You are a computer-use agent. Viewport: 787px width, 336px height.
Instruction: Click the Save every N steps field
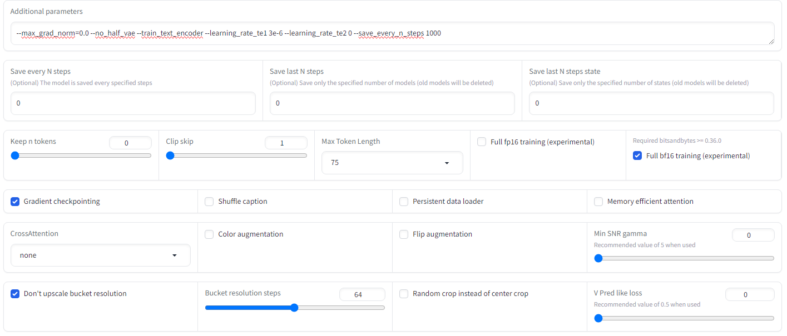coord(133,103)
